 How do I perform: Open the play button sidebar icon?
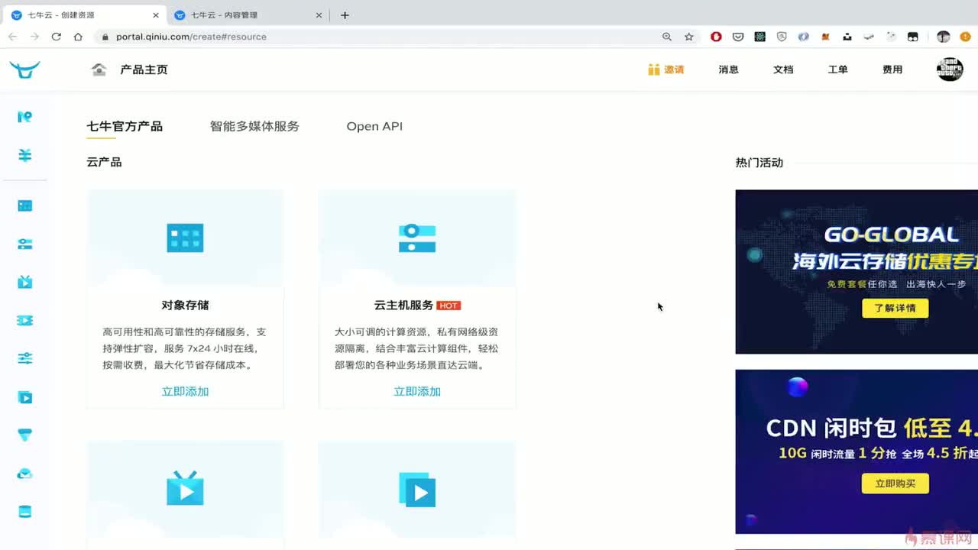pyautogui.click(x=24, y=397)
